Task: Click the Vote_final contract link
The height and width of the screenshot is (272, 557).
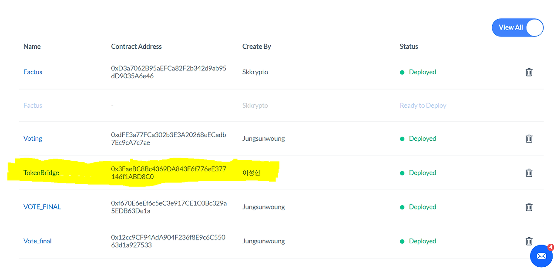Action: tap(37, 241)
